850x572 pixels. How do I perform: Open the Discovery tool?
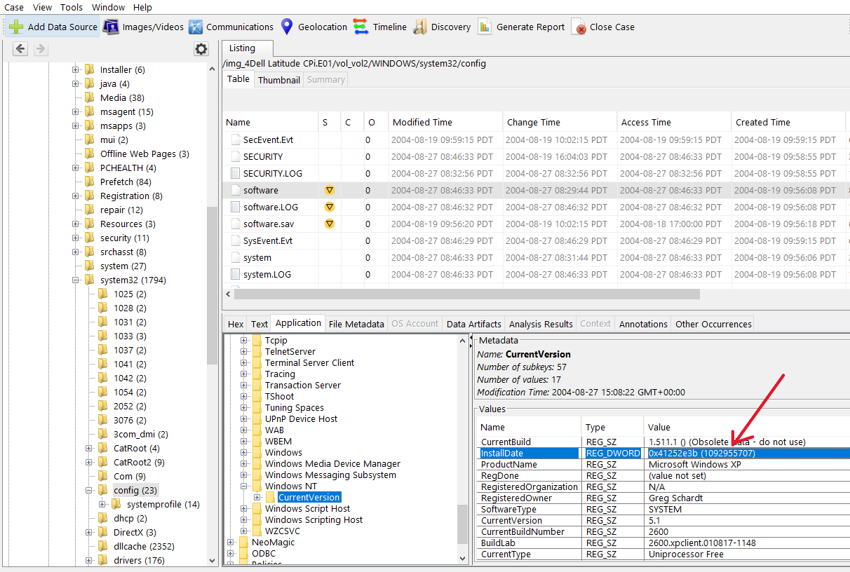pos(420,27)
